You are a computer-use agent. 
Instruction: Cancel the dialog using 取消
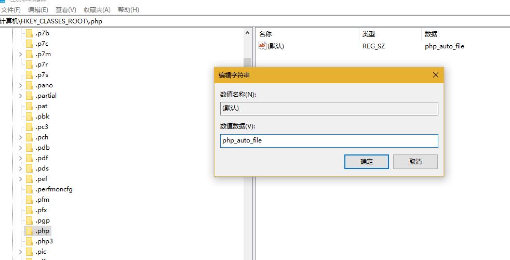[x=415, y=162]
